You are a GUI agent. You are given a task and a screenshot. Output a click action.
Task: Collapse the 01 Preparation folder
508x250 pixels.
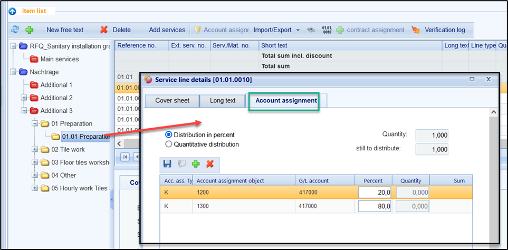click(x=35, y=124)
